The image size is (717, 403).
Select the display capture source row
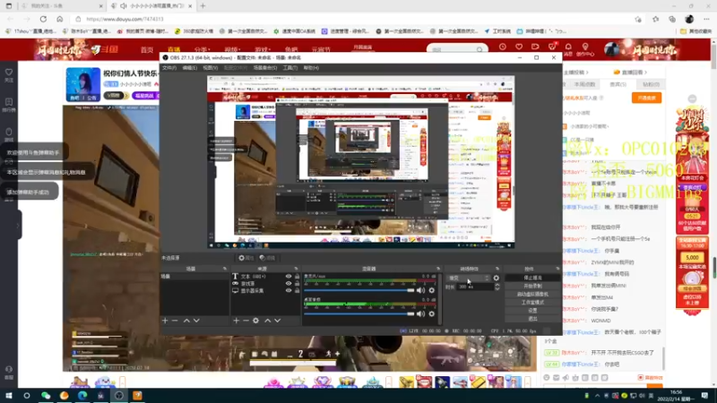coord(266,290)
